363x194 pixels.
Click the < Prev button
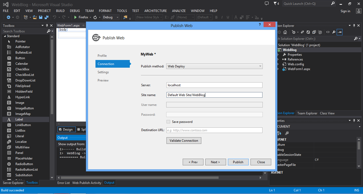tap(193, 162)
